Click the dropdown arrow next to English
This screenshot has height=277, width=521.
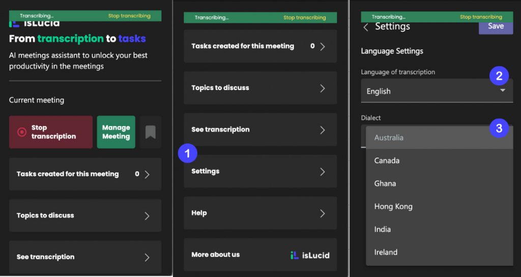point(503,90)
